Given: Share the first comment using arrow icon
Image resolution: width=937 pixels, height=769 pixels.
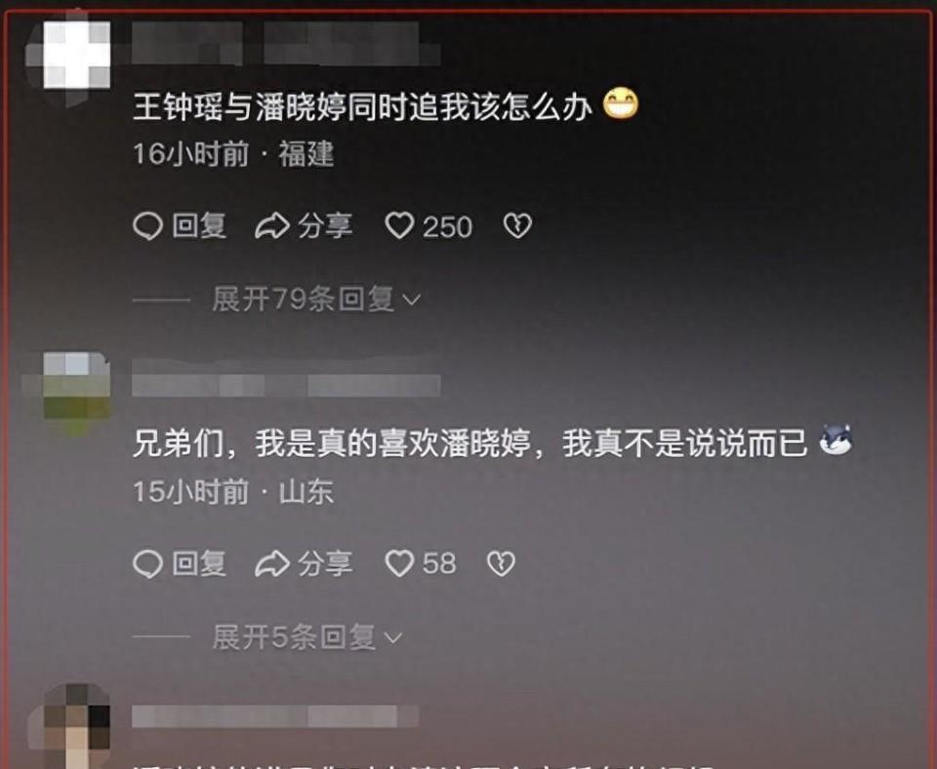Looking at the screenshot, I should point(272,226).
